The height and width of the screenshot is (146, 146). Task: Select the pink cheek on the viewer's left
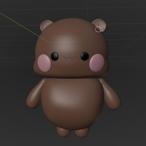tap(44, 63)
